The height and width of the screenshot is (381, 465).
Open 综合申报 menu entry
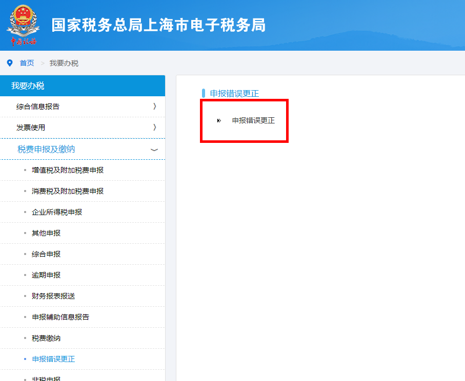pyautogui.click(x=46, y=254)
